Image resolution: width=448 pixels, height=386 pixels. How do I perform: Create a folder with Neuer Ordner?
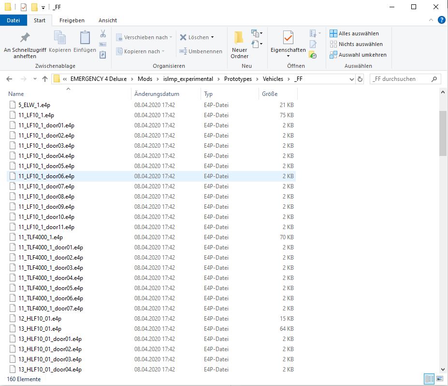point(239,45)
